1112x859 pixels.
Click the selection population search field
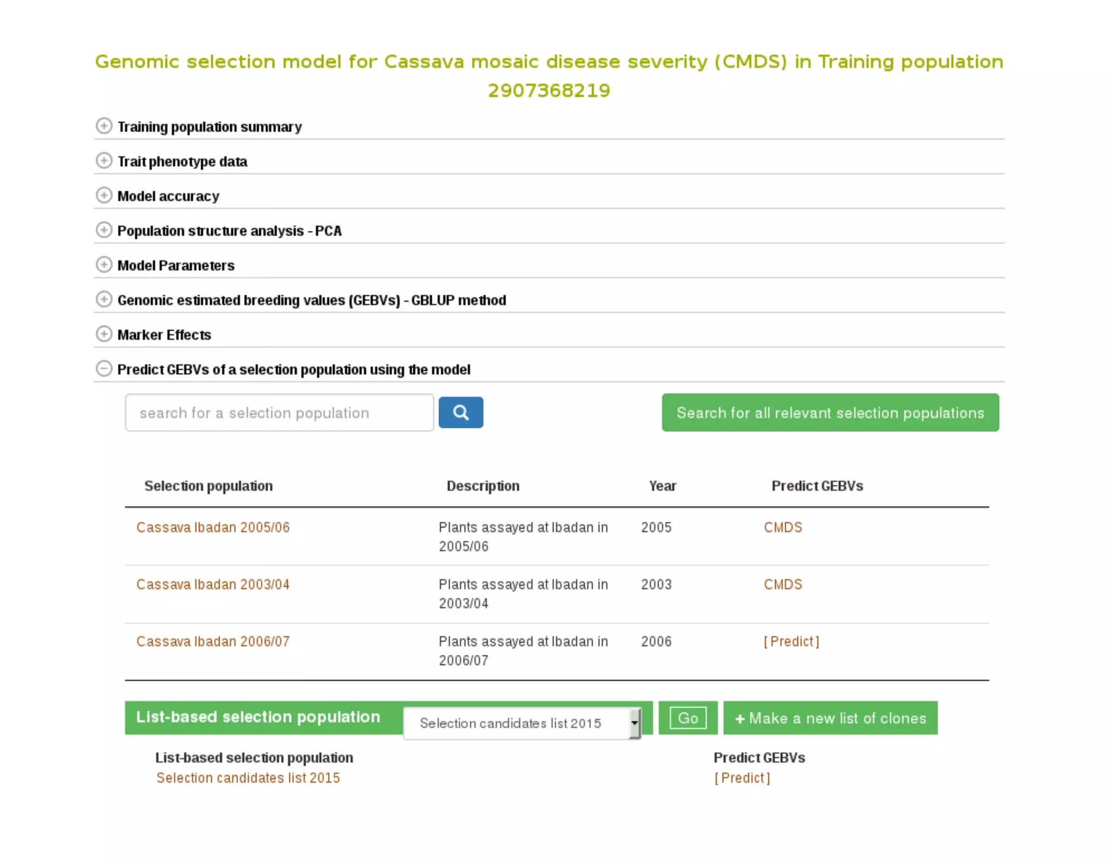click(x=279, y=413)
